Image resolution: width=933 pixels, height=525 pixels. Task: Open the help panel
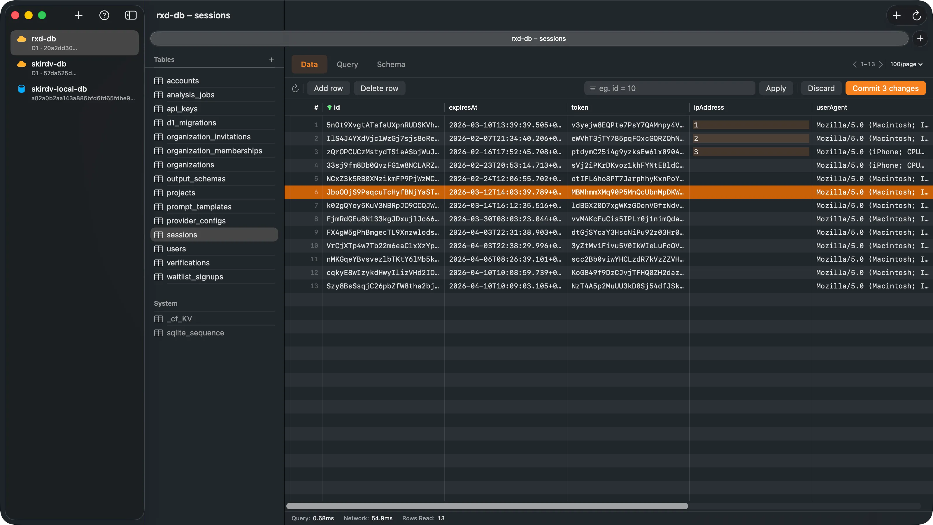coord(104,15)
